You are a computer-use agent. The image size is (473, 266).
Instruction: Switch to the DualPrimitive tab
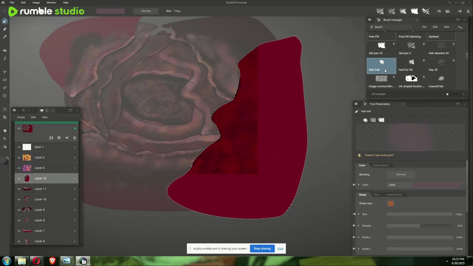394,195
